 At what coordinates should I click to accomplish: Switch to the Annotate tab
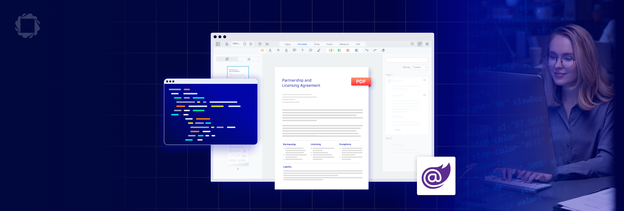[x=302, y=44]
